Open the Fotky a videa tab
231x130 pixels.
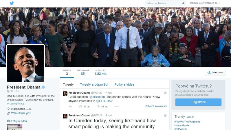(124, 85)
